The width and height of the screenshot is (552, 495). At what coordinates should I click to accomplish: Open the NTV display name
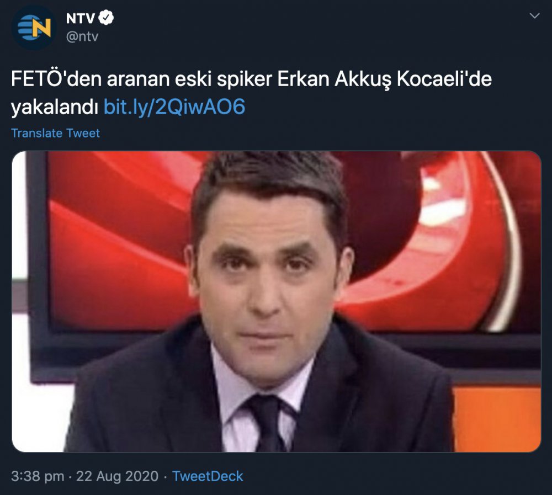pyautogui.click(x=81, y=18)
